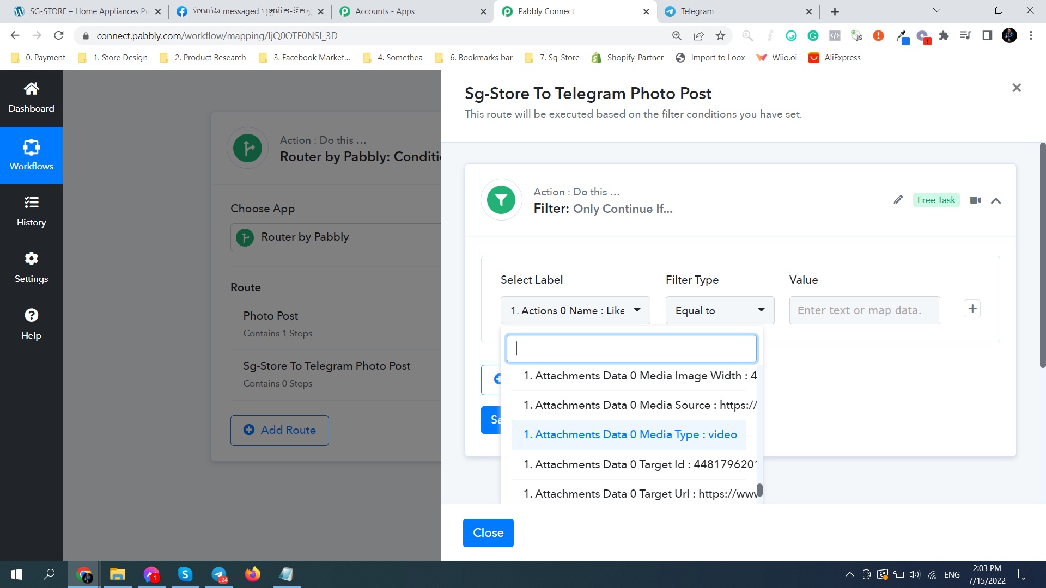
Task: Go back to previous page
Action: point(15,36)
